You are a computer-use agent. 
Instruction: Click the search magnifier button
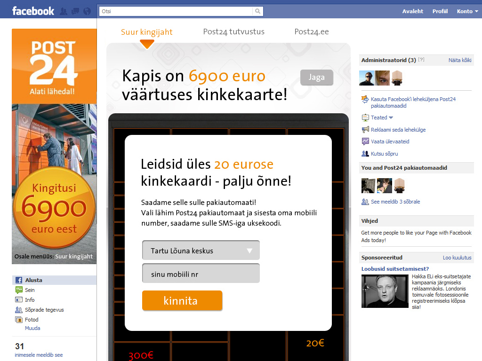pyautogui.click(x=257, y=11)
